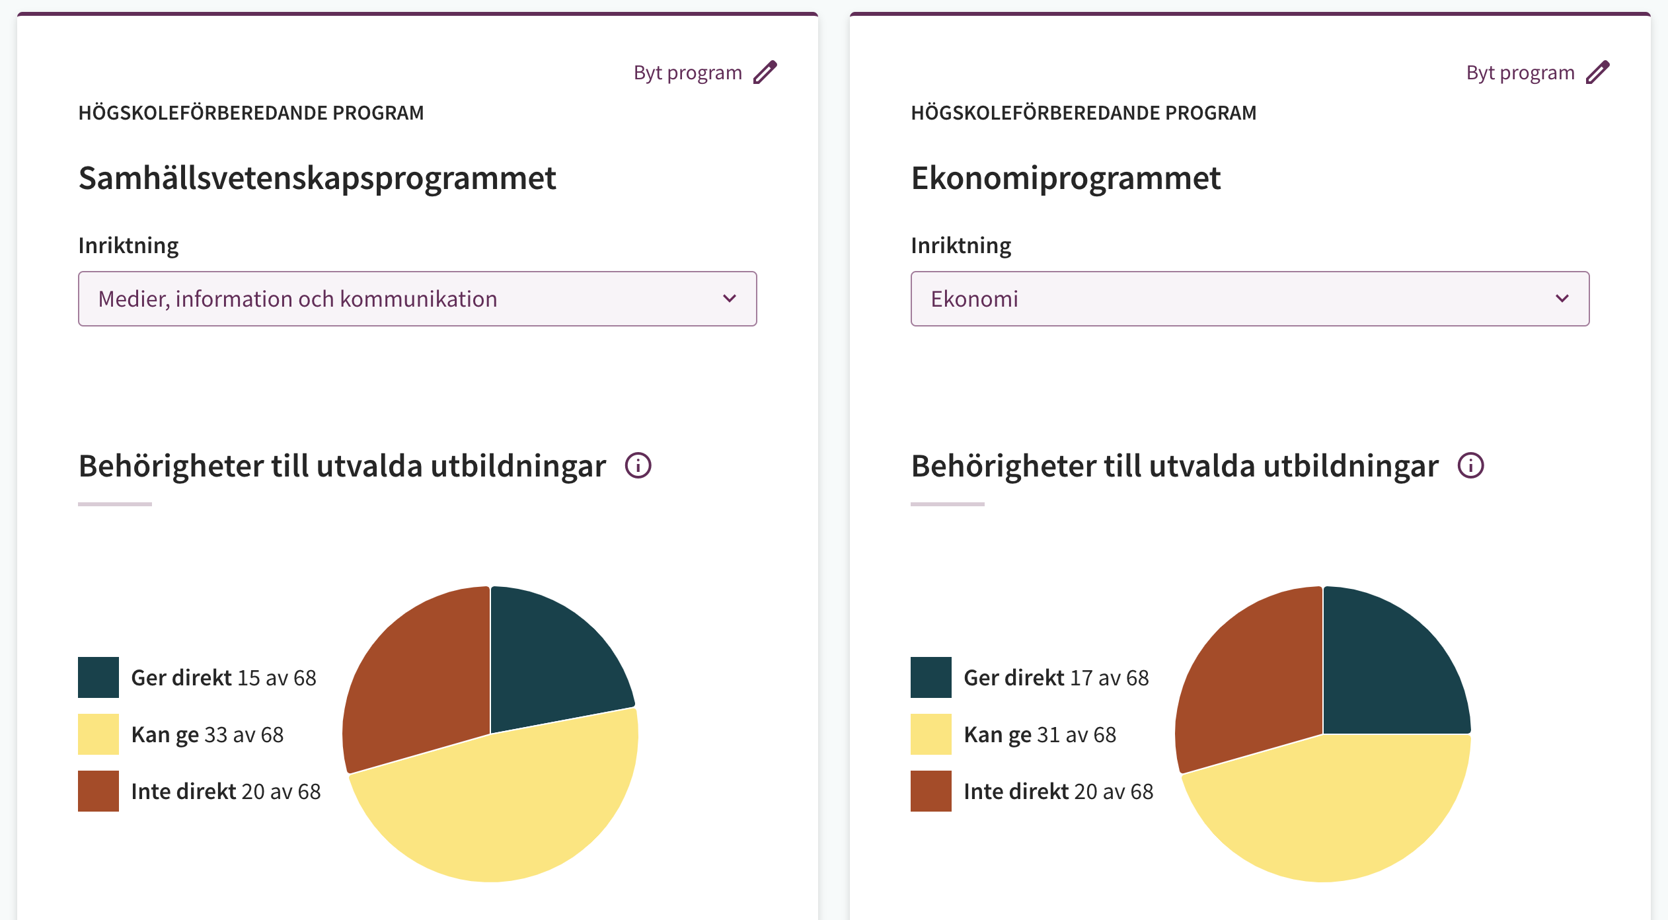
Task: Click Byt program on the Samhällsvetenskapsprogrammet card
Action: tap(687, 72)
